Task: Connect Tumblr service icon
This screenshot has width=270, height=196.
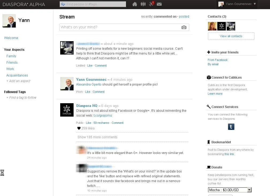Action: (231, 127)
